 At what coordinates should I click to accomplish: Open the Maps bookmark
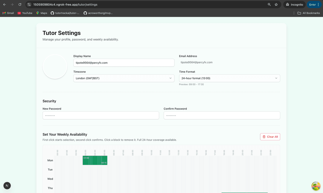(42, 13)
